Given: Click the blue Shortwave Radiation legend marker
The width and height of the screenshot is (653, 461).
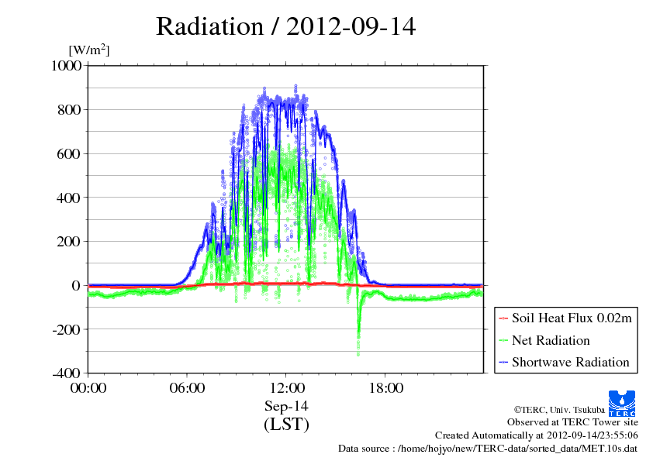Looking at the screenshot, I should pyautogui.click(x=503, y=363).
